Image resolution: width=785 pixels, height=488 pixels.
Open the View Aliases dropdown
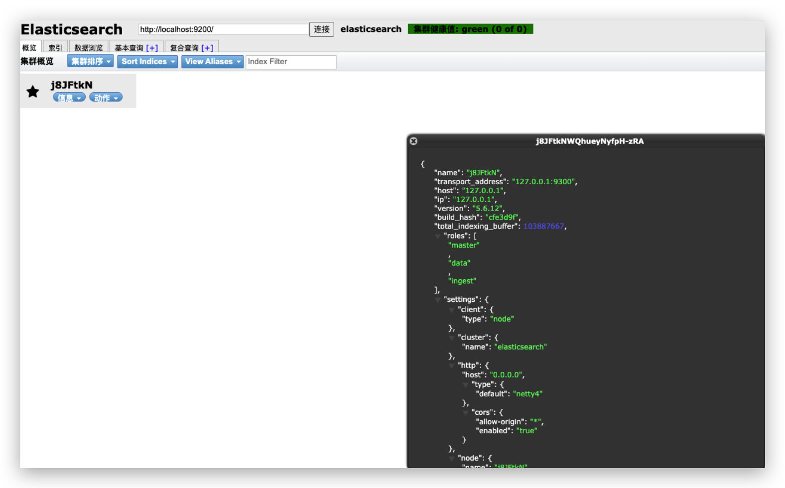(213, 61)
